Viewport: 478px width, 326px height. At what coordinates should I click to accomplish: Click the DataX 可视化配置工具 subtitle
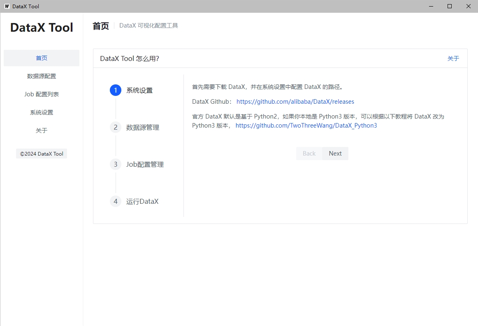coord(149,26)
